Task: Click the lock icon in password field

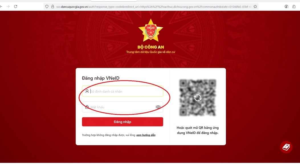Action: pos(87,107)
